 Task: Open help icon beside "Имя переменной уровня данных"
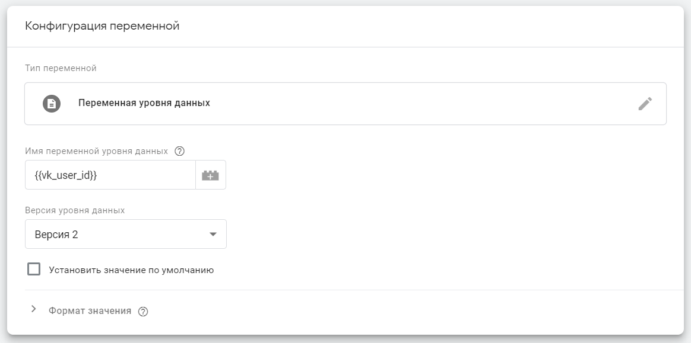(180, 151)
